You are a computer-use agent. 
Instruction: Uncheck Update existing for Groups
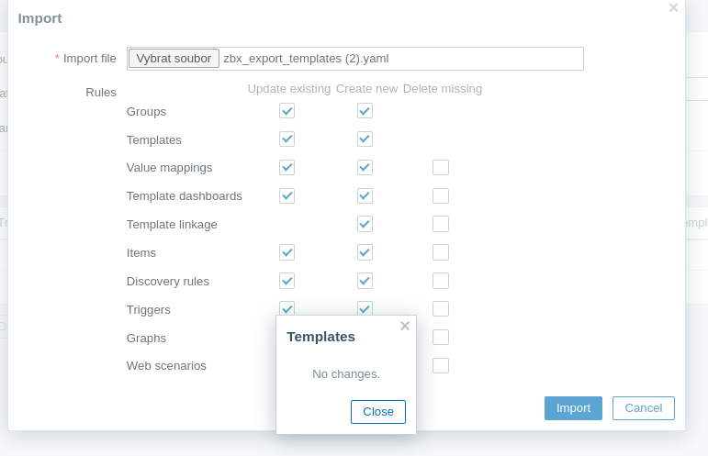287,111
